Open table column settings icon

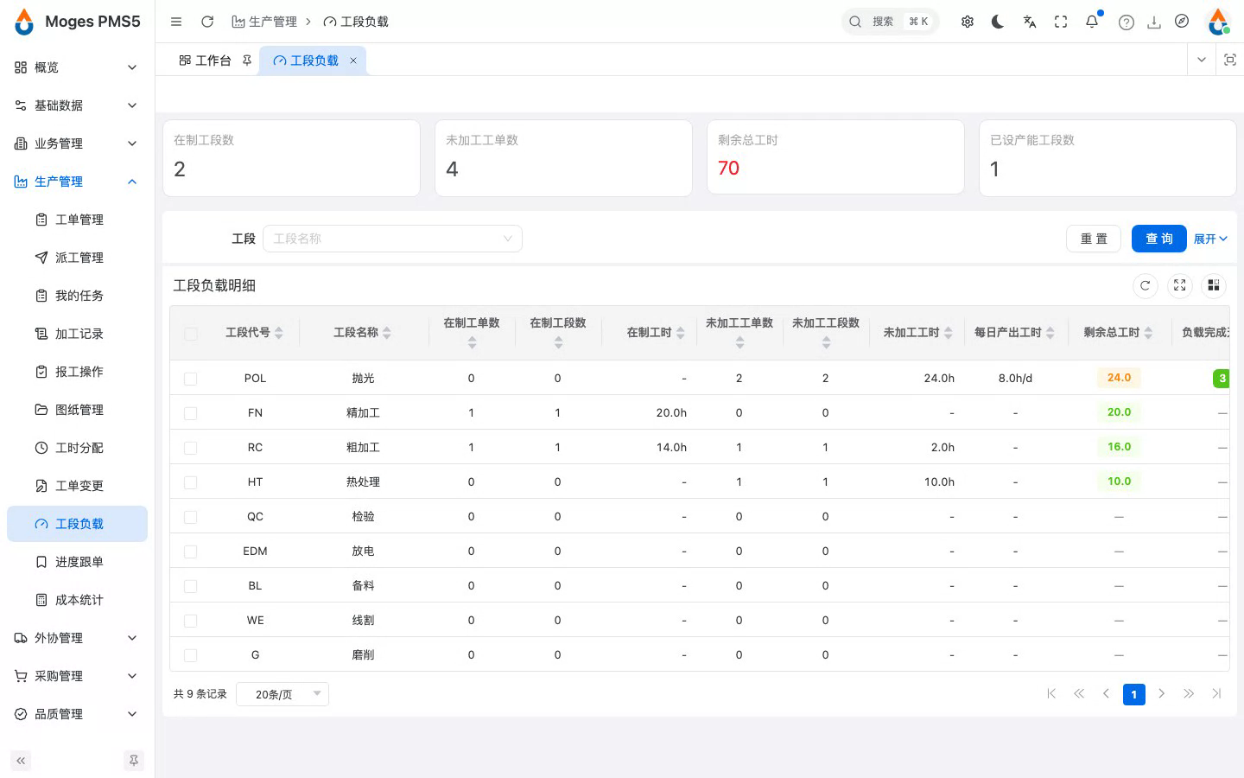[x=1214, y=285]
